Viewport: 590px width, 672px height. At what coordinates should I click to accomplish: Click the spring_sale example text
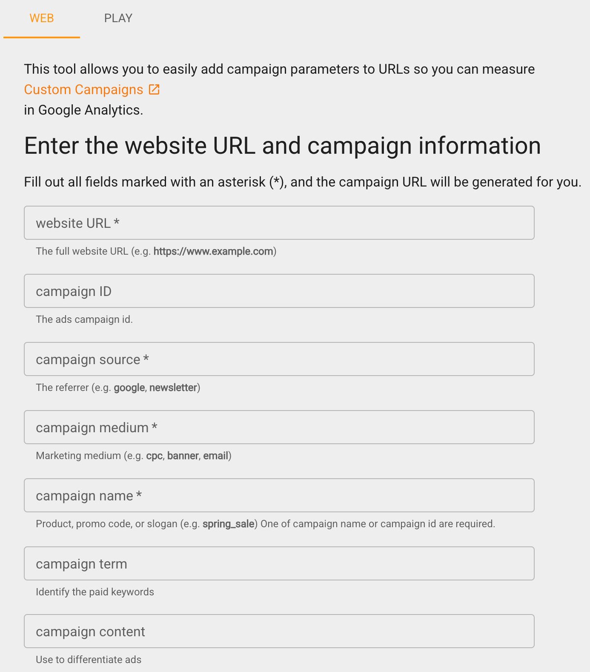(x=229, y=524)
